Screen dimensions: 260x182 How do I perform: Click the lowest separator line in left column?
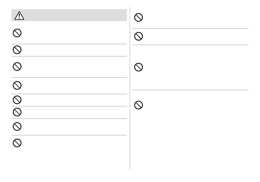tap(69, 135)
